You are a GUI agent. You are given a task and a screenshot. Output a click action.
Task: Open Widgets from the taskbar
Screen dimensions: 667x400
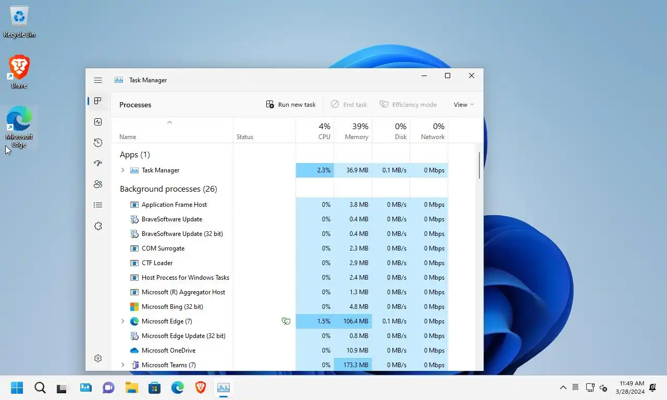coord(85,387)
